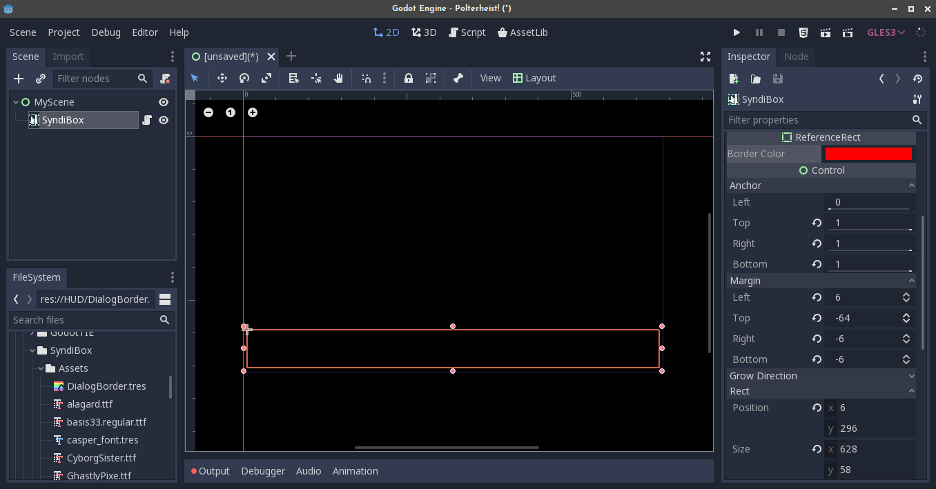The image size is (936, 489).
Task: Play the project
Action: pyautogui.click(x=737, y=32)
